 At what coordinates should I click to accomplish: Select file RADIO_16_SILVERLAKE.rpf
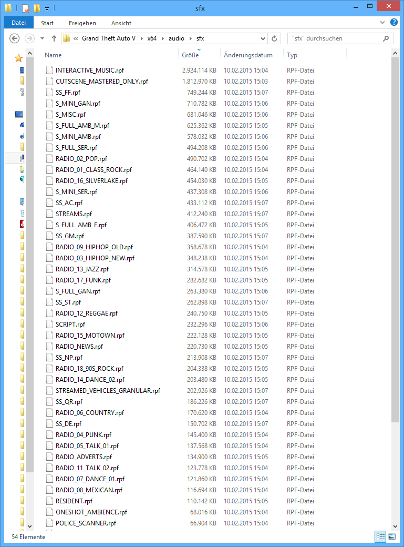pos(92,181)
